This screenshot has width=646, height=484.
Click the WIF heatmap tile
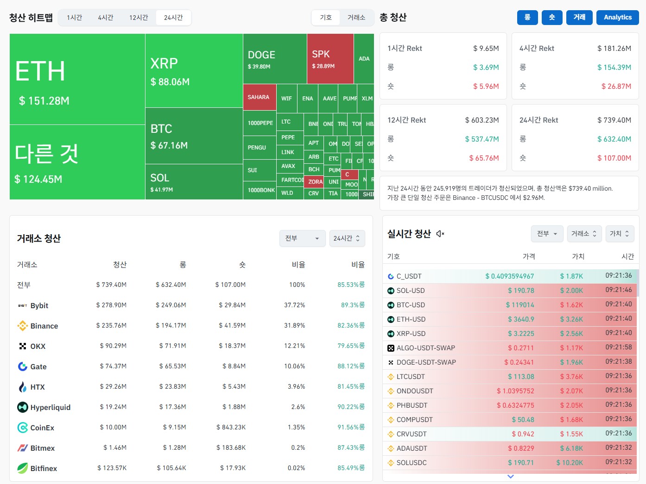click(x=286, y=99)
